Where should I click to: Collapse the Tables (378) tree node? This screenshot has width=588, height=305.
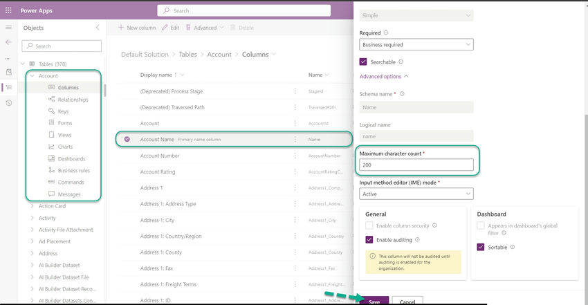click(x=23, y=64)
